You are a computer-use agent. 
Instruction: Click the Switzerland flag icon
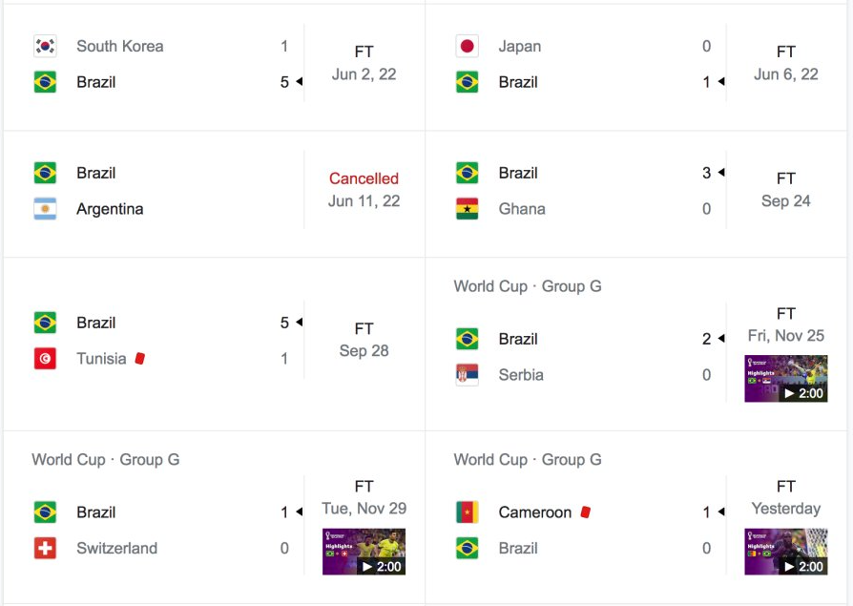coord(45,548)
